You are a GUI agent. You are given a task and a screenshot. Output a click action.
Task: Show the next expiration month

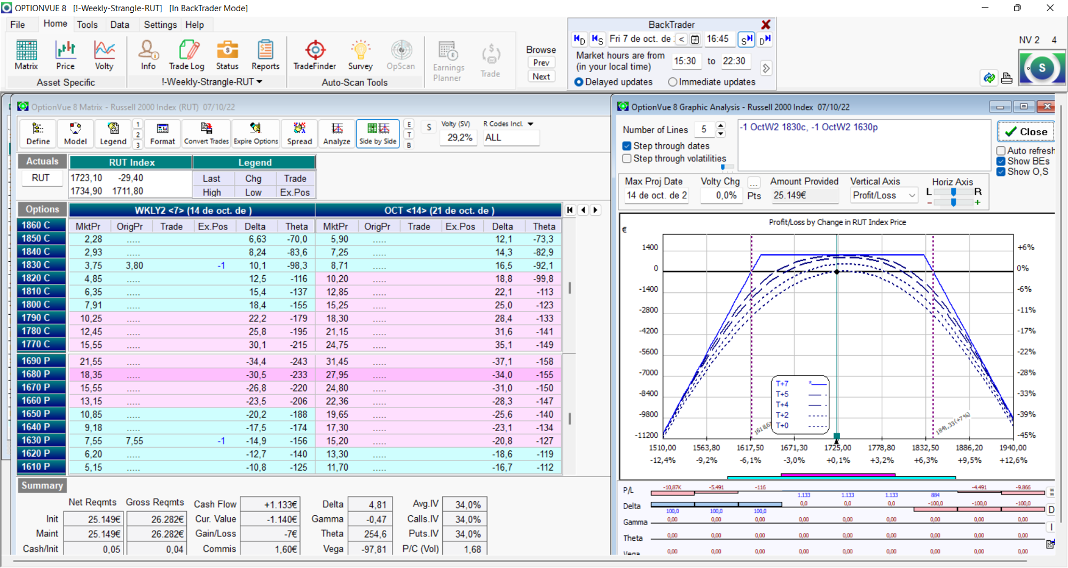[x=595, y=210]
